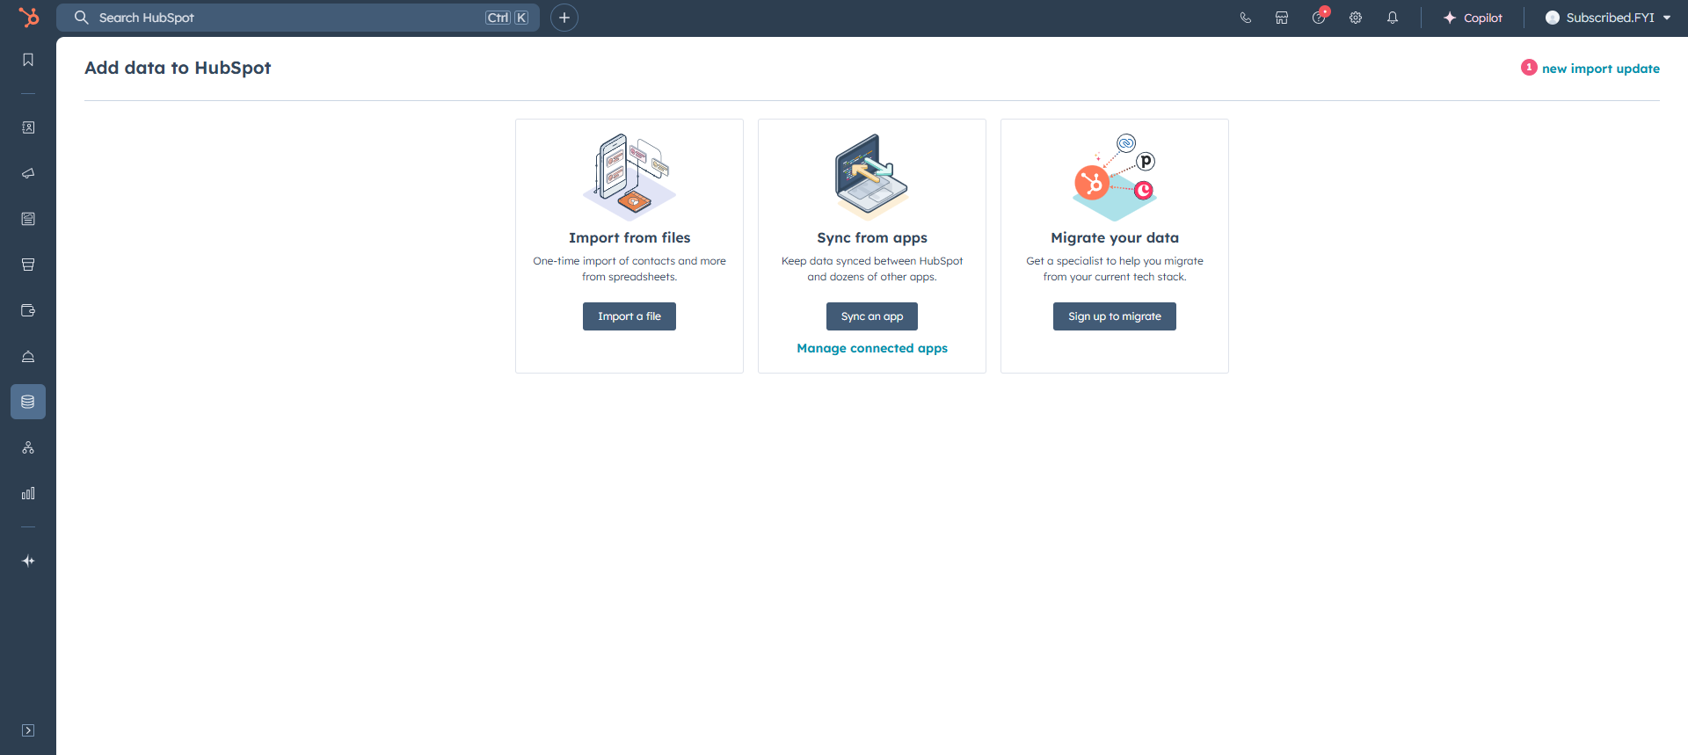This screenshot has height=755, width=1688.
Task: Open the notifications bell icon
Action: (x=1393, y=18)
